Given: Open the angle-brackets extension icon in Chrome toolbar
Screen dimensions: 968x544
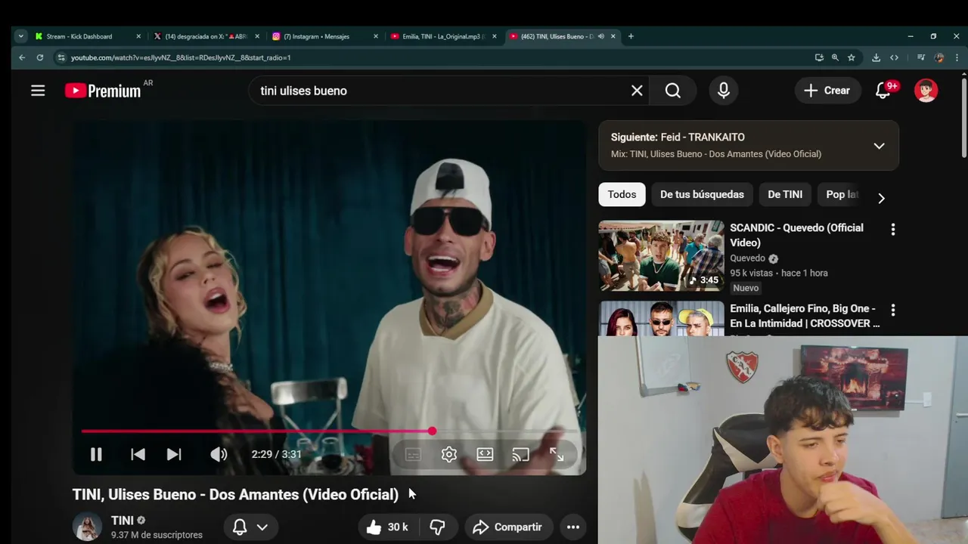Looking at the screenshot, I should pos(895,57).
